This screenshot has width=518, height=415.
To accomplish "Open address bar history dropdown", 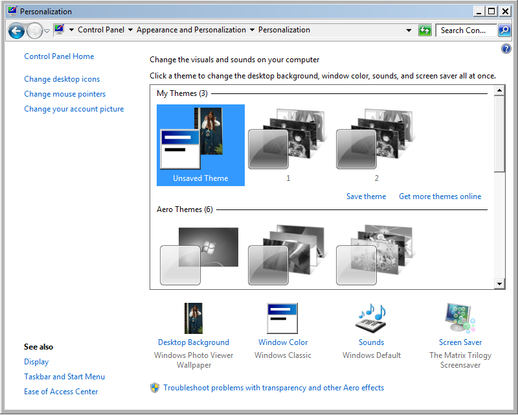I will (x=409, y=30).
